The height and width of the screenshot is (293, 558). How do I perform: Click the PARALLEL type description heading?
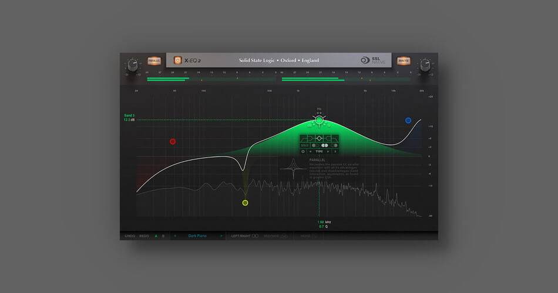pos(317,160)
